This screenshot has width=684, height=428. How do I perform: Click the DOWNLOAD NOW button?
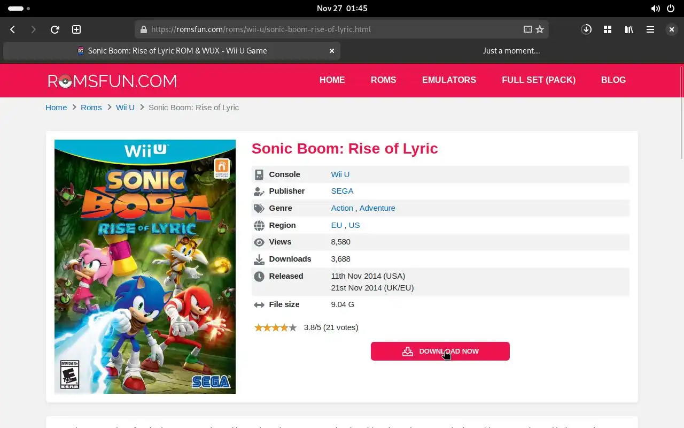[440, 351]
